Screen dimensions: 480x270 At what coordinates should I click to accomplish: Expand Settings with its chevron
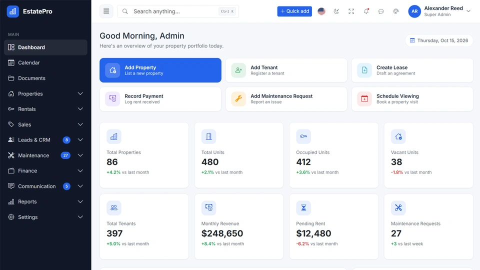tap(80, 217)
